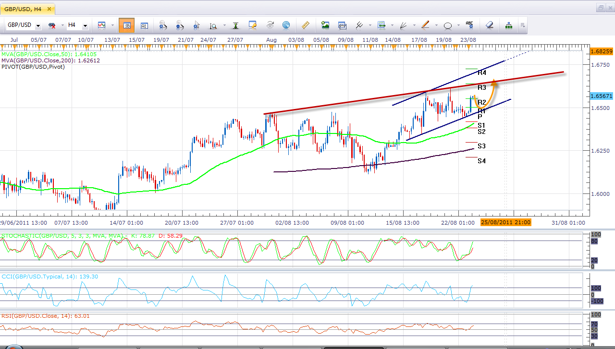Click the green hierarchy tree icon
This screenshot has width=615, height=349.
(508, 25)
